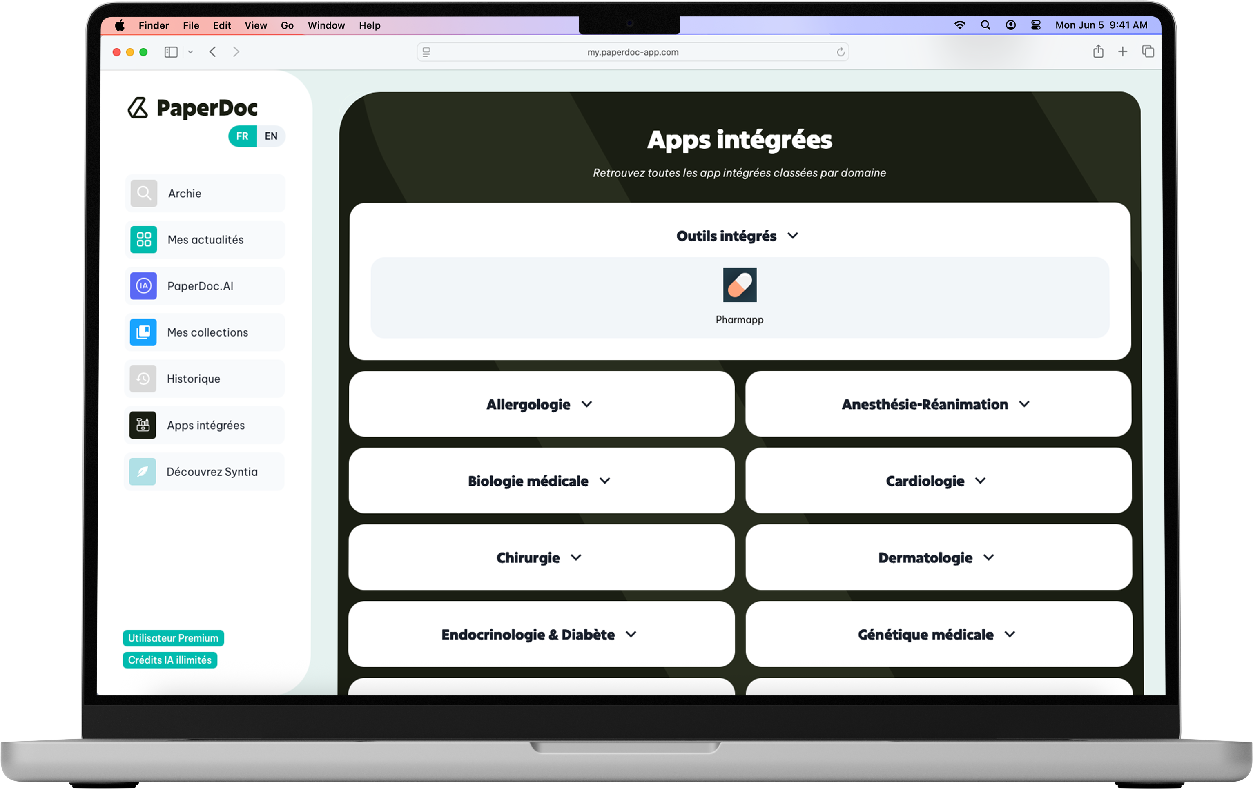Click the Crédits IA illimités label
The width and height of the screenshot is (1253, 789).
[x=169, y=660]
